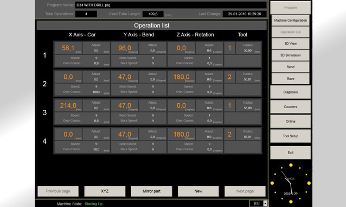Go to the Next page
The image size is (346, 207).
[245, 191]
